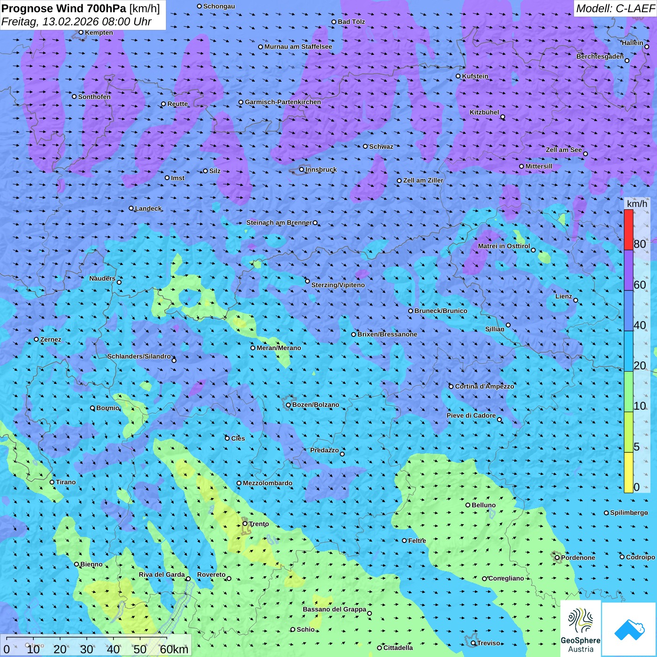Click the 'Pieve di Cadore' label
Screen dimensions: 657x657
[471, 415]
